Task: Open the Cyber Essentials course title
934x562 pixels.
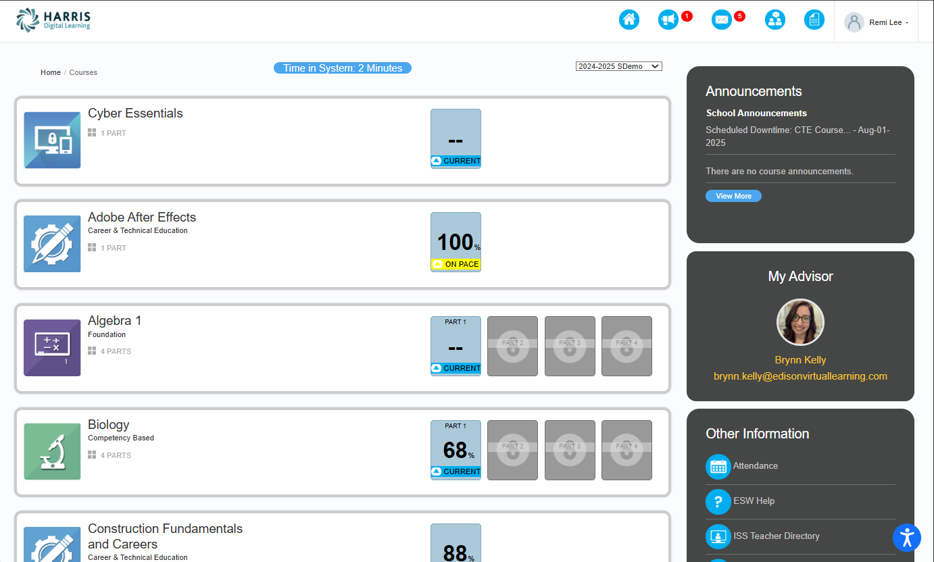Action: tap(135, 113)
